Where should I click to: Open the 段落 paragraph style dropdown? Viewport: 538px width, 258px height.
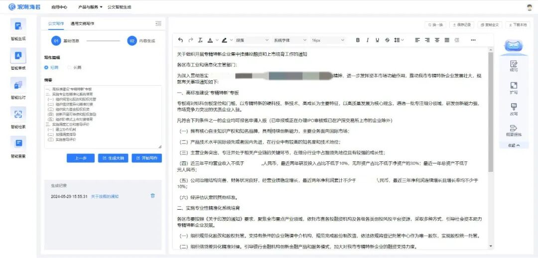(252, 40)
